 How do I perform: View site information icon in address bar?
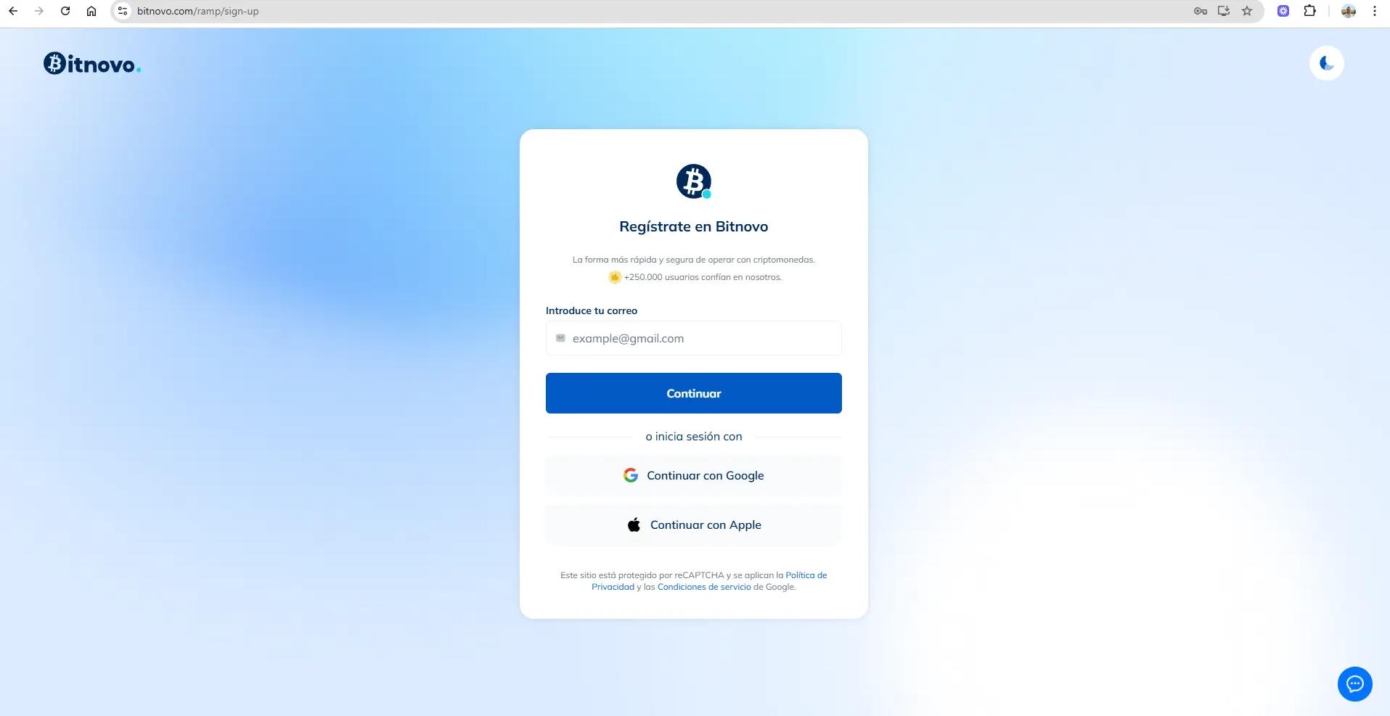tap(123, 11)
